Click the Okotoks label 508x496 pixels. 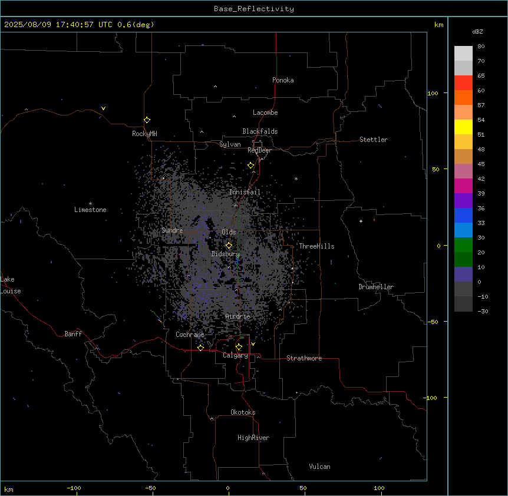(x=243, y=412)
